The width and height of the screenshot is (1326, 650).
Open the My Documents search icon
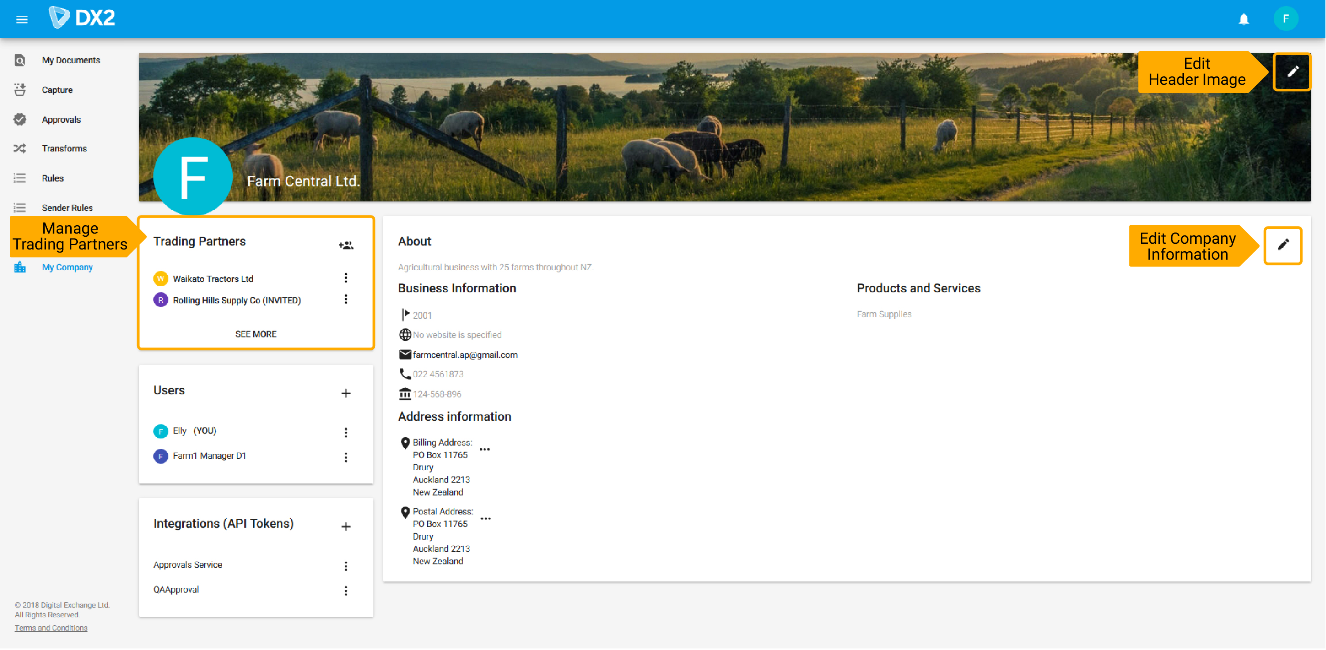coord(19,60)
